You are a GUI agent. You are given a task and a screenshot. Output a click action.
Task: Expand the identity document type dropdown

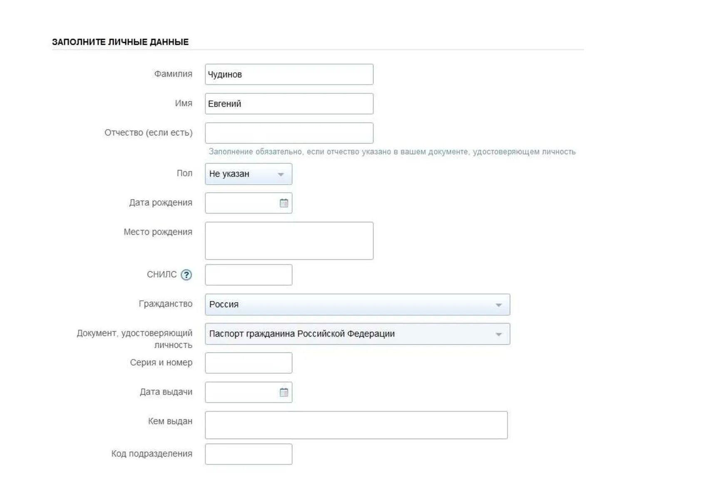coord(357,334)
